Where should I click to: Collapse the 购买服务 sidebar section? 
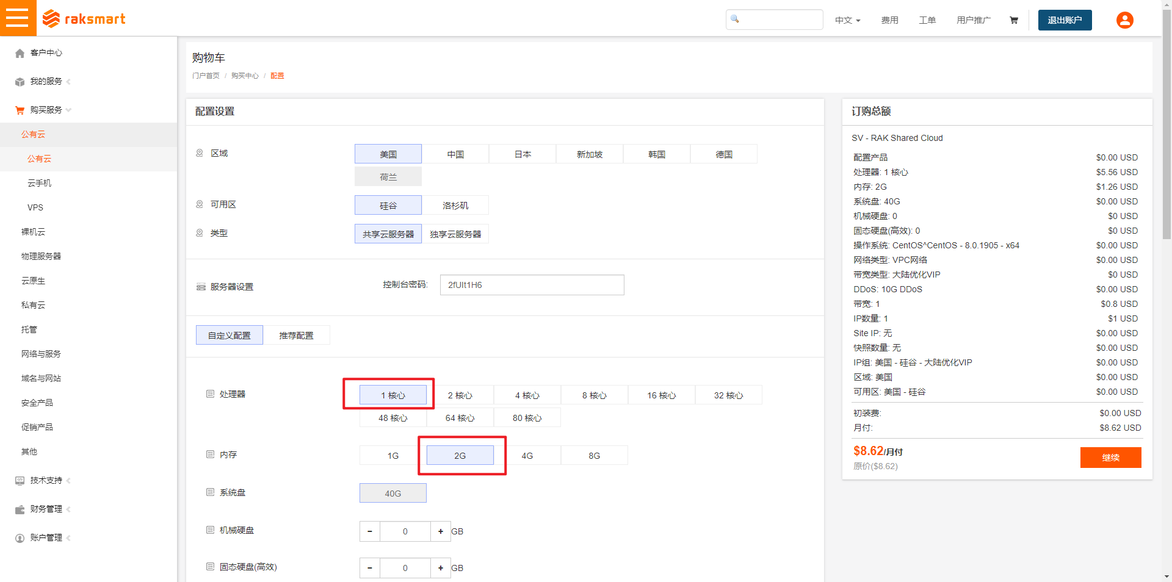click(x=68, y=110)
